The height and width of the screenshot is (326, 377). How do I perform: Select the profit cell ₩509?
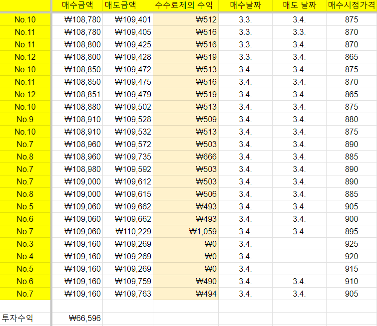click(x=186, y=120)
